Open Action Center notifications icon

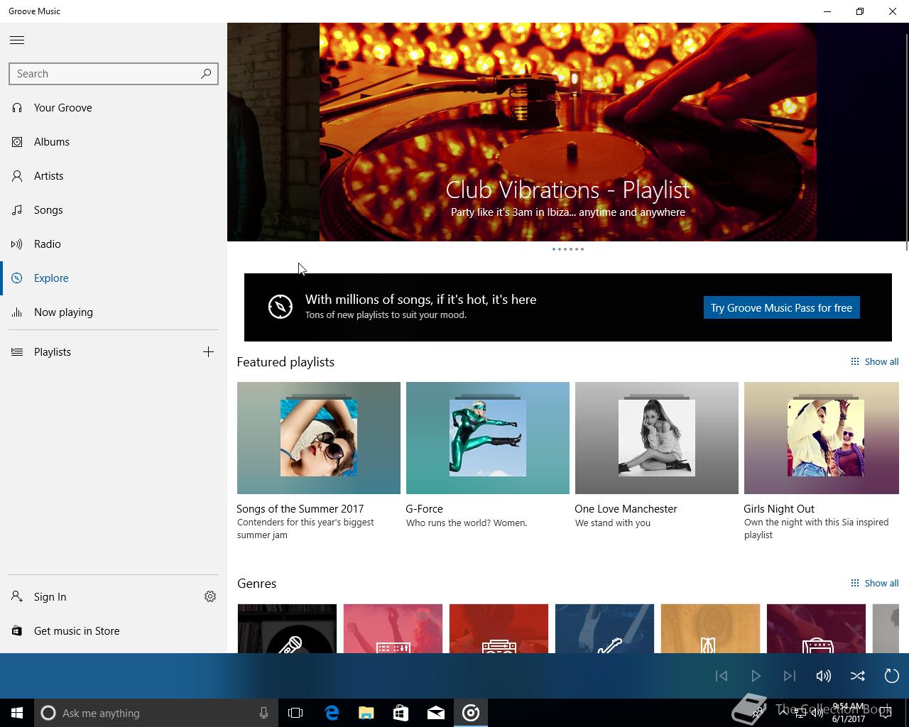(x=885, y=713)
